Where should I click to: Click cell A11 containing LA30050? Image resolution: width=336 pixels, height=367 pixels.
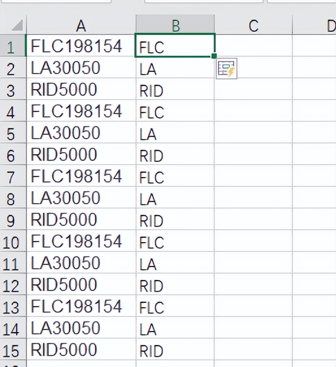pyautogui.click(x=81, y=262)
